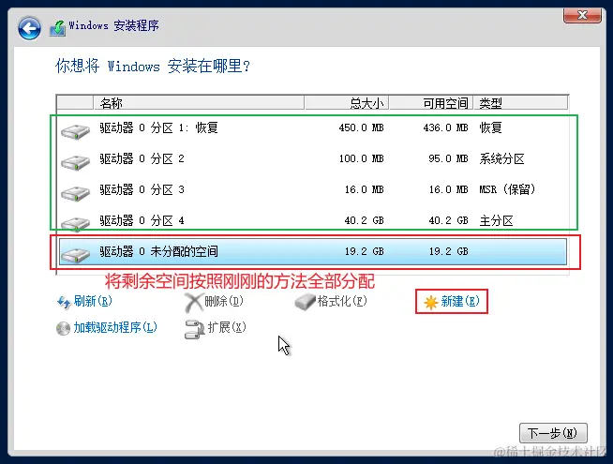
Task: Click the 你想将 Windows 安装在哪里? heading
Action: click(x=153, y=66)
